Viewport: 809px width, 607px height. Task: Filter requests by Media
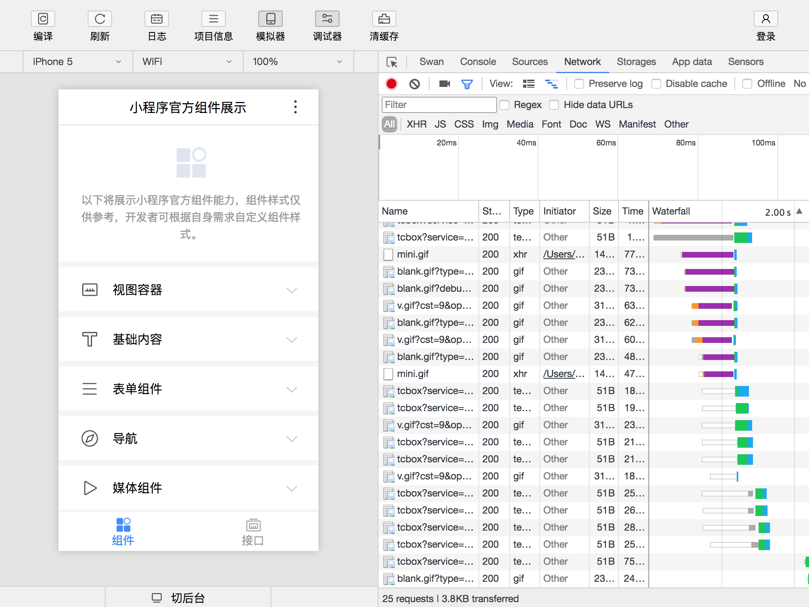pos(520,124)
